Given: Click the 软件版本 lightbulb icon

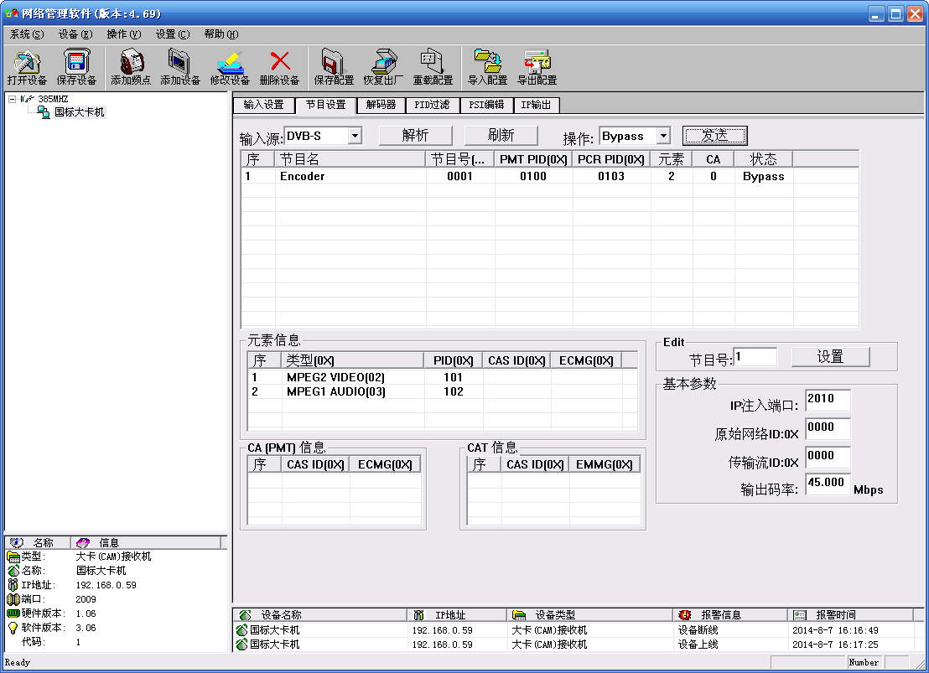Looking at the screenshot, I should 13,628.
